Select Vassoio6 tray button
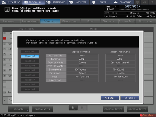Image resolution: width=156 pixels, height=117 pixels. point(30,75)
